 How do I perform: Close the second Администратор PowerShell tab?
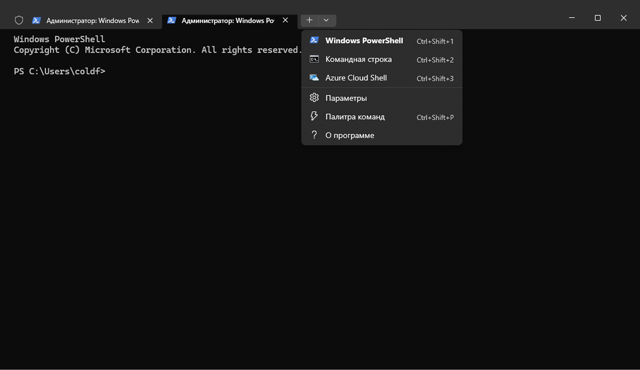tap(285, 20)
